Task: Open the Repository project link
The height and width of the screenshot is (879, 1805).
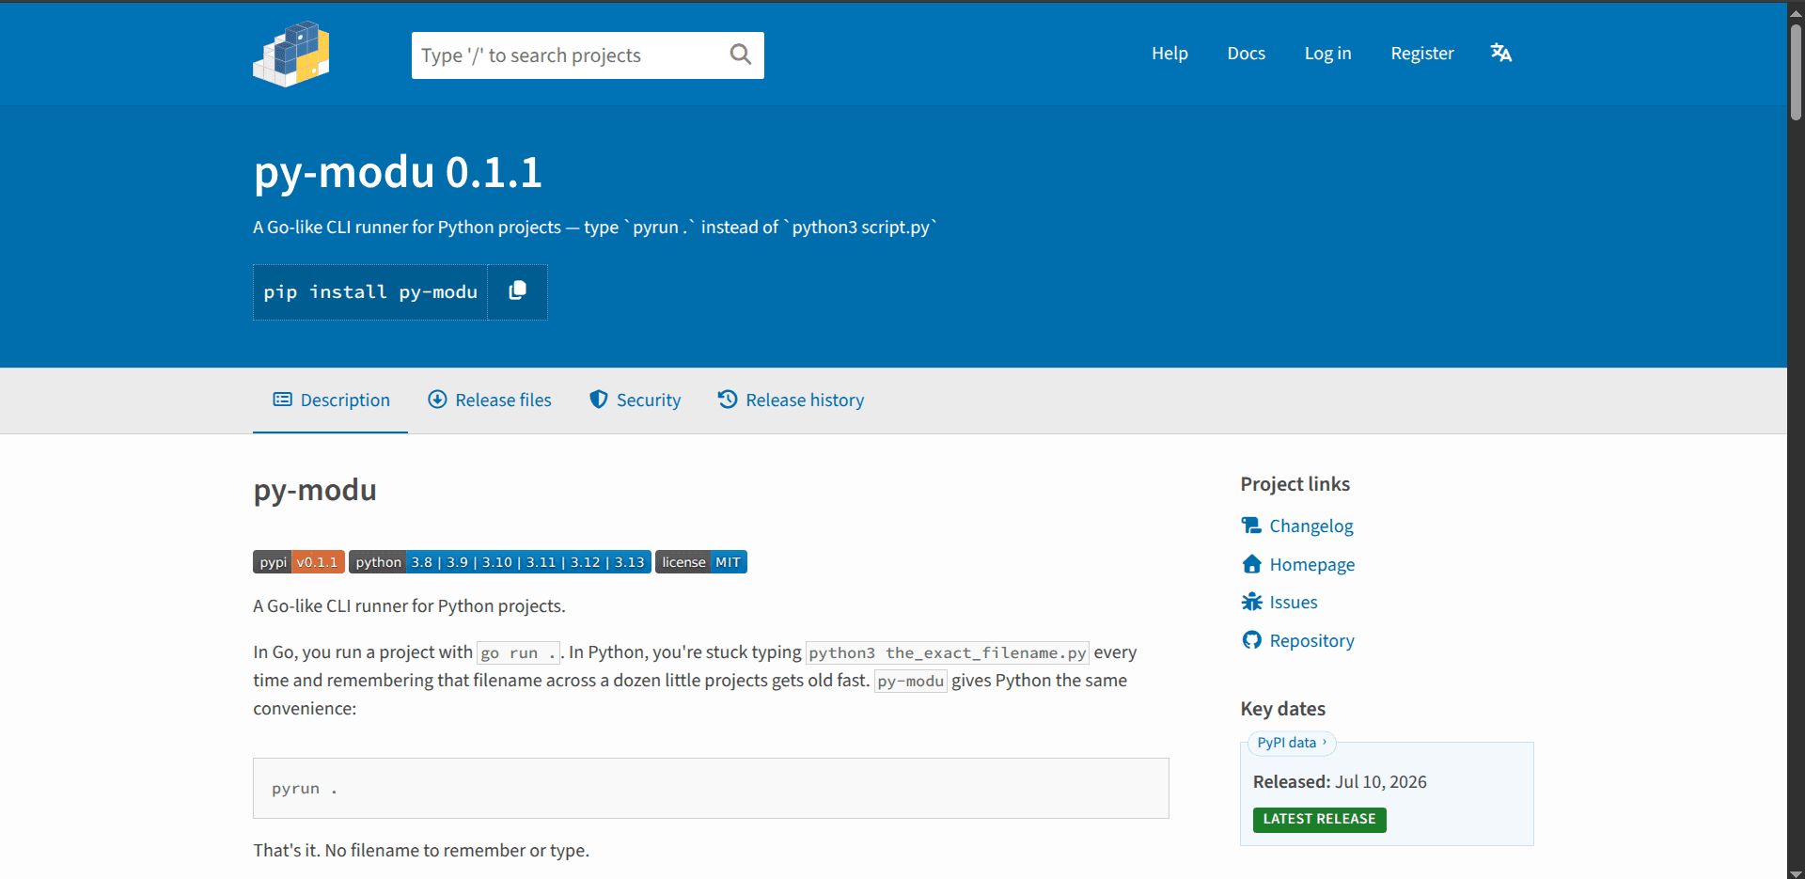Action: (1311, 640)
